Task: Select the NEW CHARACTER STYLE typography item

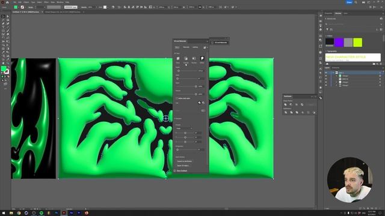Action: (353, 58)
